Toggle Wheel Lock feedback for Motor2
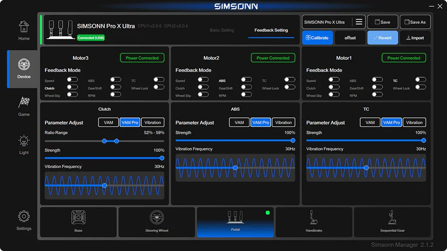Image resolution: width=447 pixels, height=251 pixels. pos(290,87)
